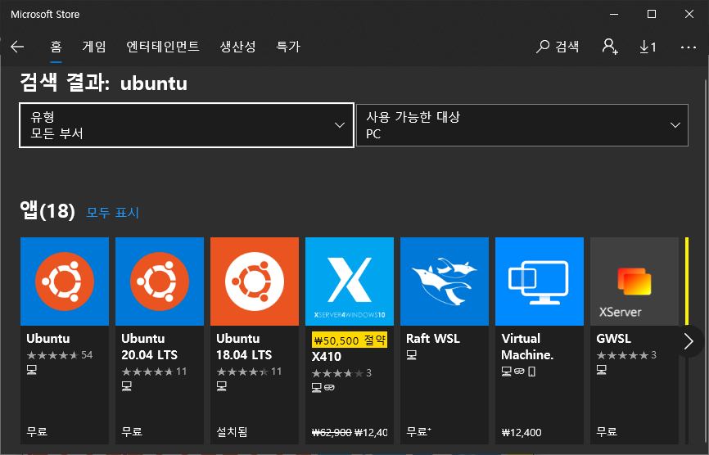Select the Raft WSL title
Image resolution: width=709 pixels, height=455 pixels.
[433, 339]
